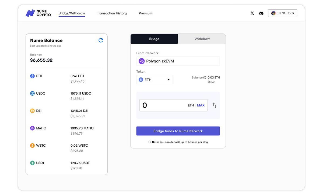Open the wallet address 0xE7D...7aa4 button

click(283, 13)
